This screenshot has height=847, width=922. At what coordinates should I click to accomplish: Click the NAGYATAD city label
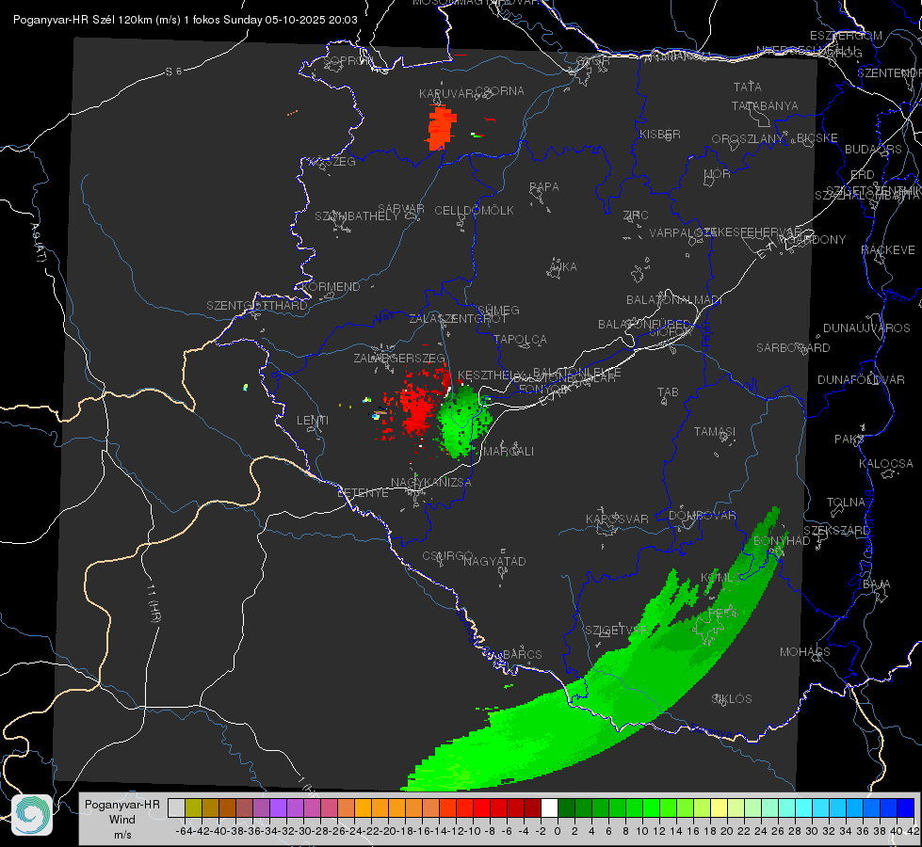coord(494,561)
